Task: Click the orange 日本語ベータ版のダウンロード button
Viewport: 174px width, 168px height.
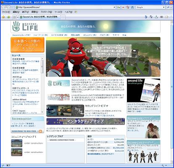Action: click(27, 45)
